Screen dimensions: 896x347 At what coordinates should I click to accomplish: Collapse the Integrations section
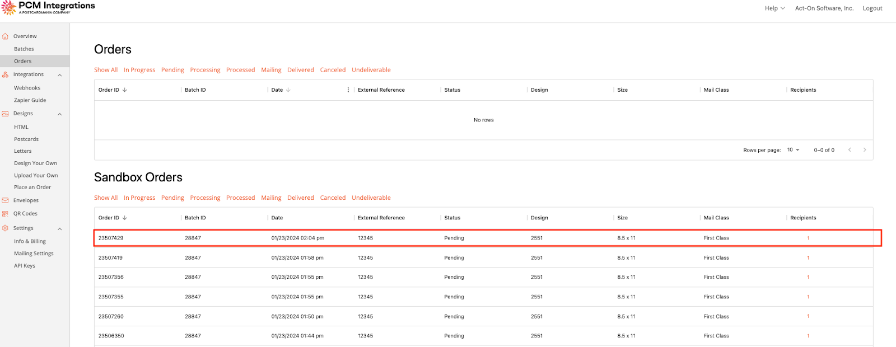(60, 75)
